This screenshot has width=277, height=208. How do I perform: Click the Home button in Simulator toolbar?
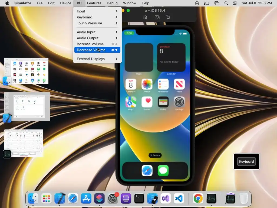click(x=145, y=17)
